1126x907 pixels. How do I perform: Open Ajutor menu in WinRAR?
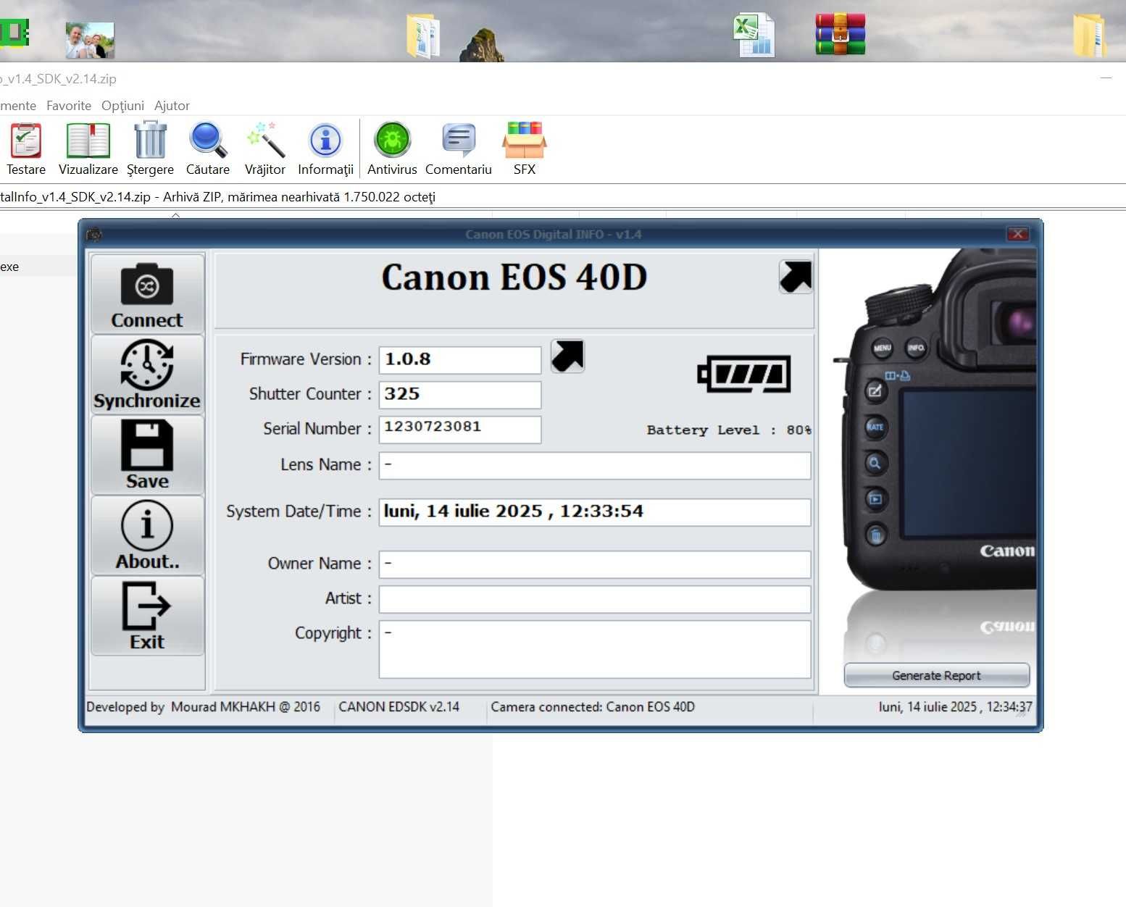point(172,106)
